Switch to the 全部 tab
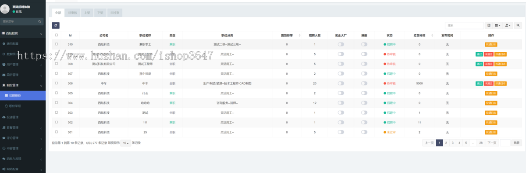526x173 pixels. (58, 13)
